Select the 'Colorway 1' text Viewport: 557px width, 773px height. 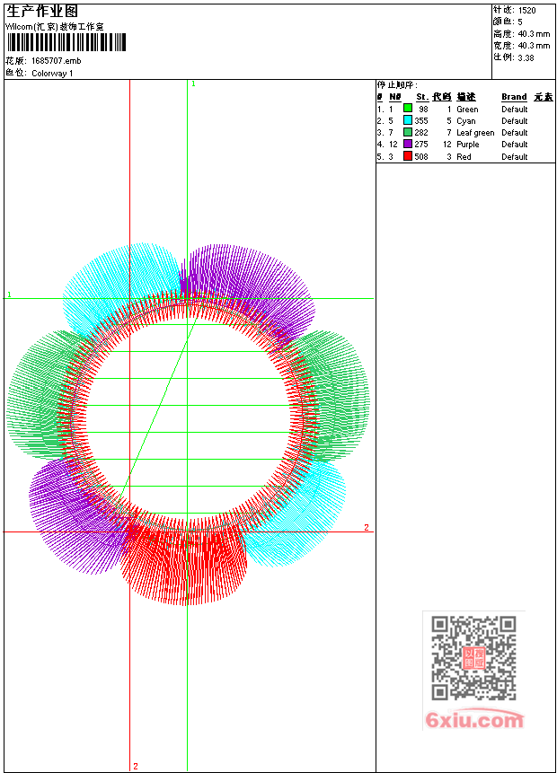pyautogui.click(x=52, y=74)
